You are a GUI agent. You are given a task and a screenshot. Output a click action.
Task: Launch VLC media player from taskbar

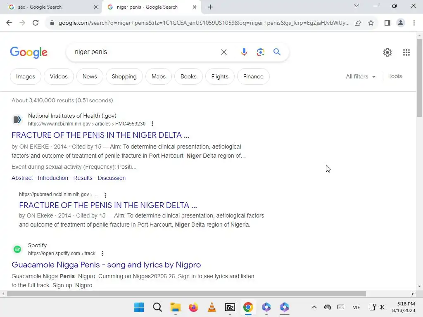point(212,307)
